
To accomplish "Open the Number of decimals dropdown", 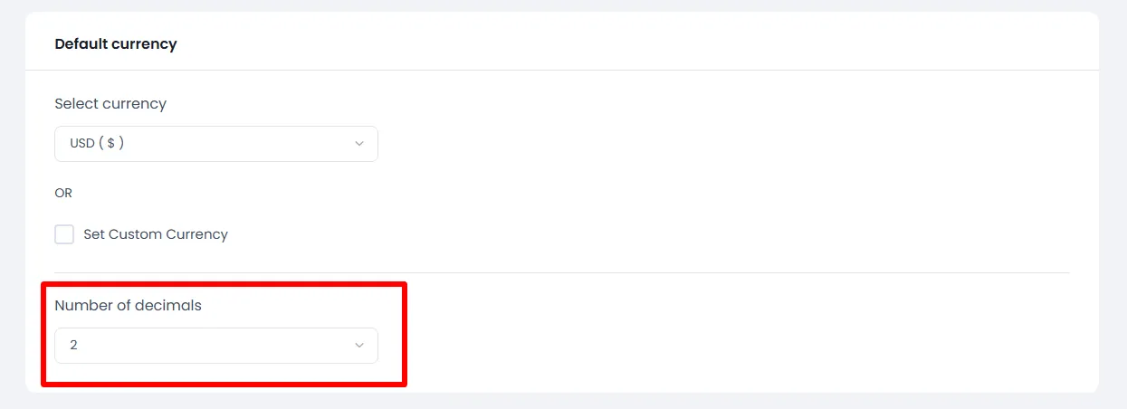I will click(215, 346).
